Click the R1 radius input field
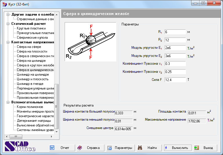The image size is (223, 155). click(175, 32)
